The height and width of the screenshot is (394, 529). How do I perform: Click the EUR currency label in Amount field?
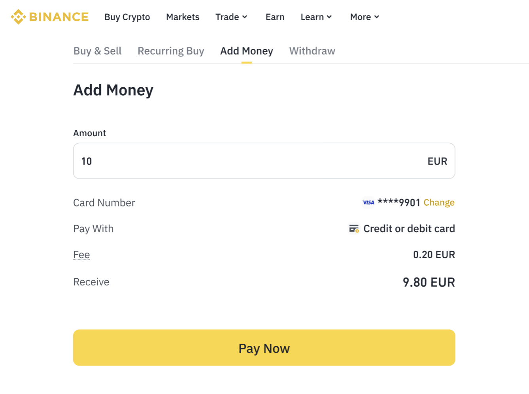pyautogui.click(x=437, y=161)
